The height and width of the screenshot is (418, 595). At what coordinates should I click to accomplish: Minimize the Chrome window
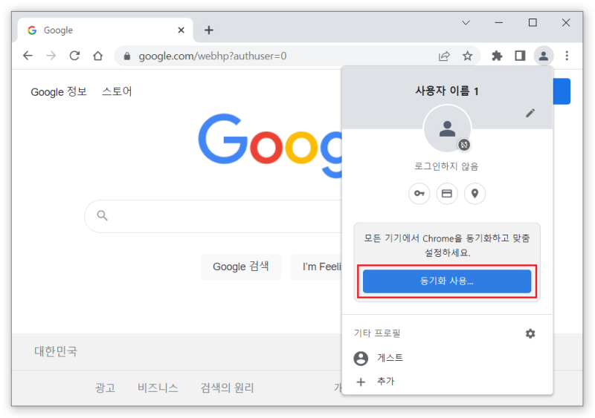(x=499, y=23)
